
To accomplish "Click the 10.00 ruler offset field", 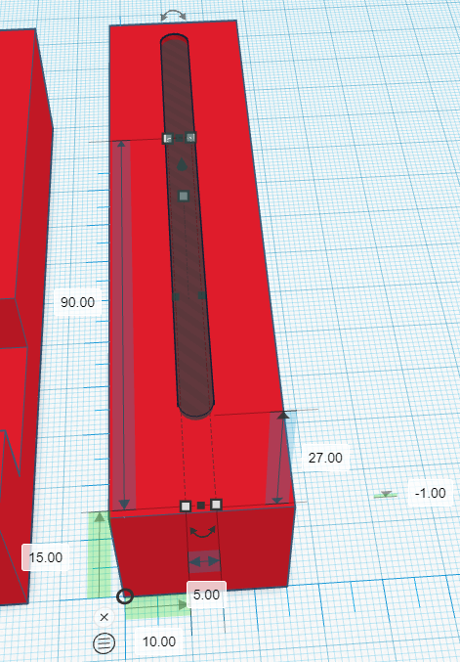I will (x=159, y=641).
